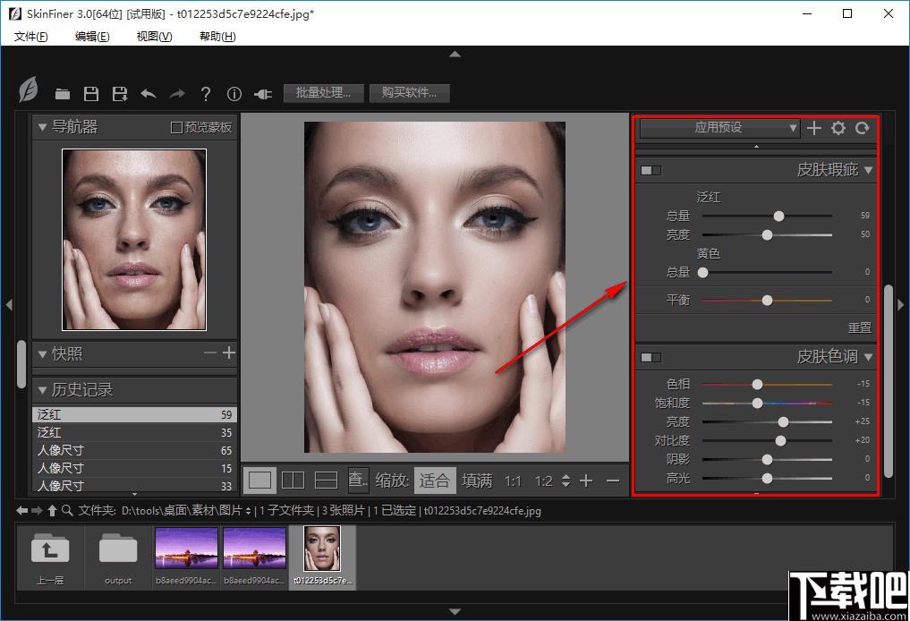Viewport: 910px width, 621px height.
Task: Click the 查.. view button
Action: (358, 480)
